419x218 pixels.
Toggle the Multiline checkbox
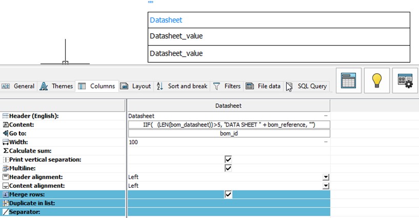(x=228, y=168)
